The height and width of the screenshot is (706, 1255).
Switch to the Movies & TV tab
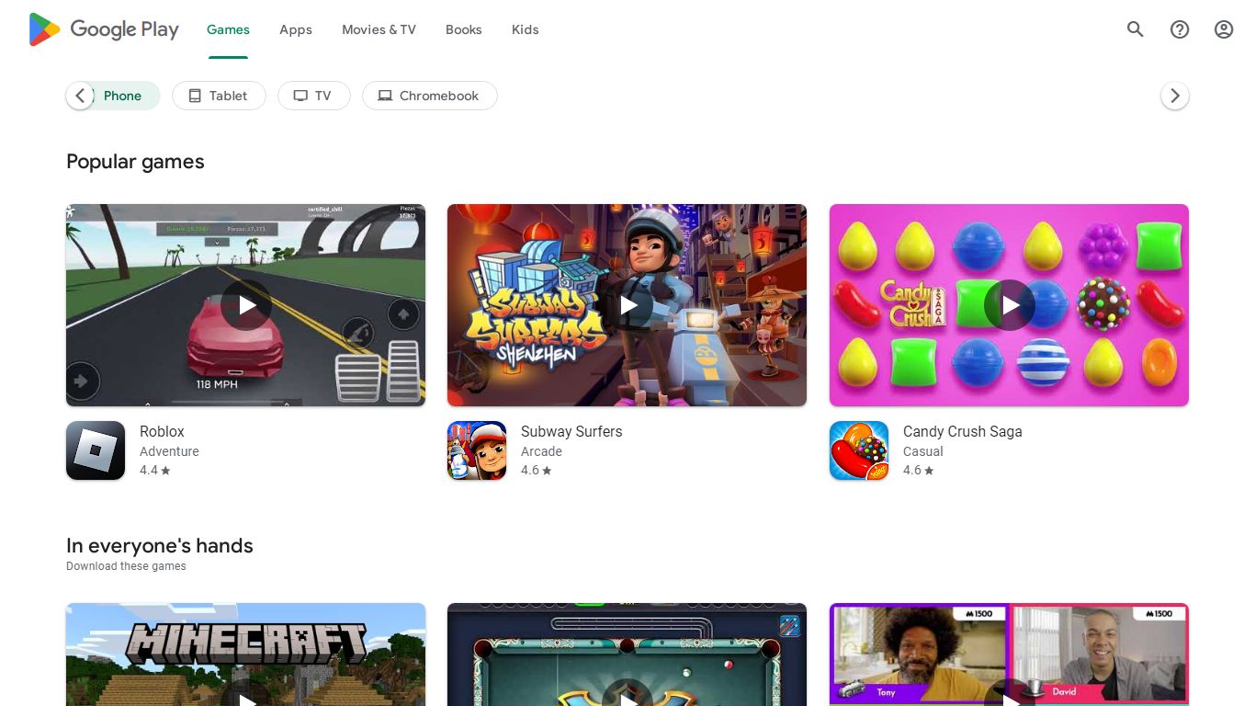[x=379, y=29]
